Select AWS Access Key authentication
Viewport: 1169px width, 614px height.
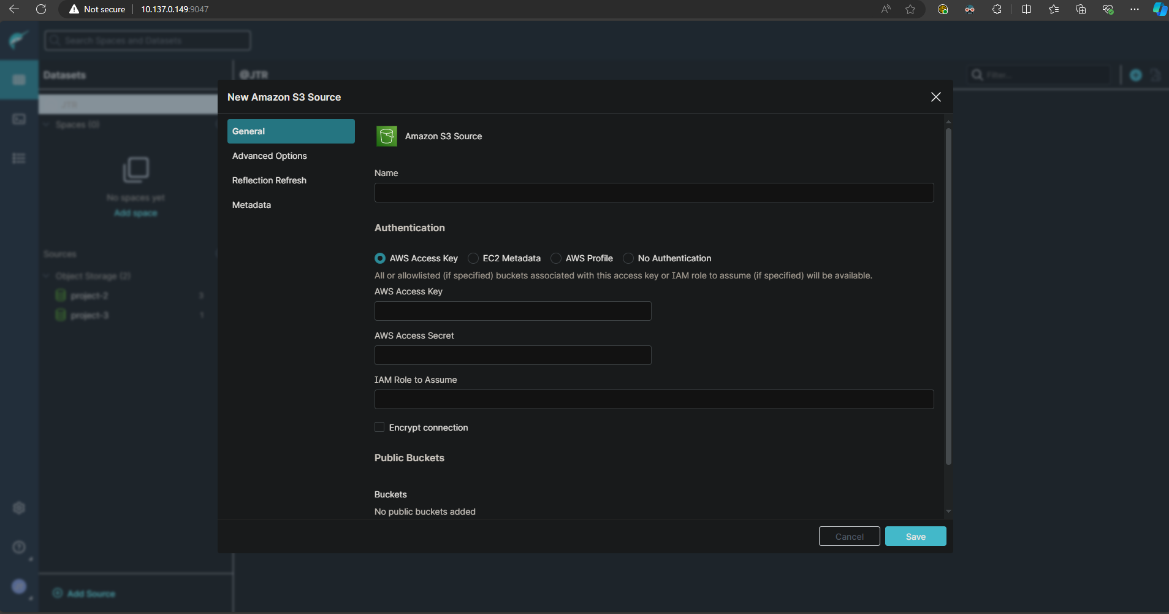[x=380, y=258]
